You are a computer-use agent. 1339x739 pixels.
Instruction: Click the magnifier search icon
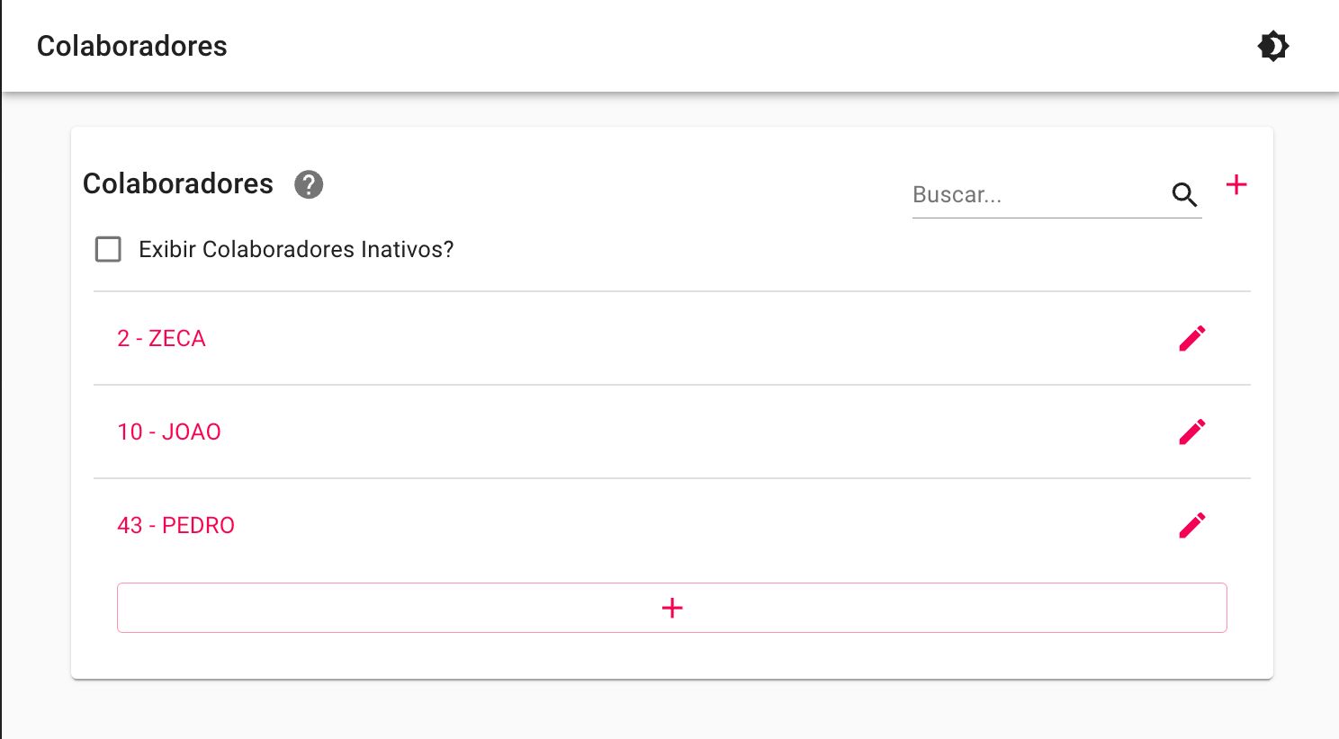[x=1184, y=194]
